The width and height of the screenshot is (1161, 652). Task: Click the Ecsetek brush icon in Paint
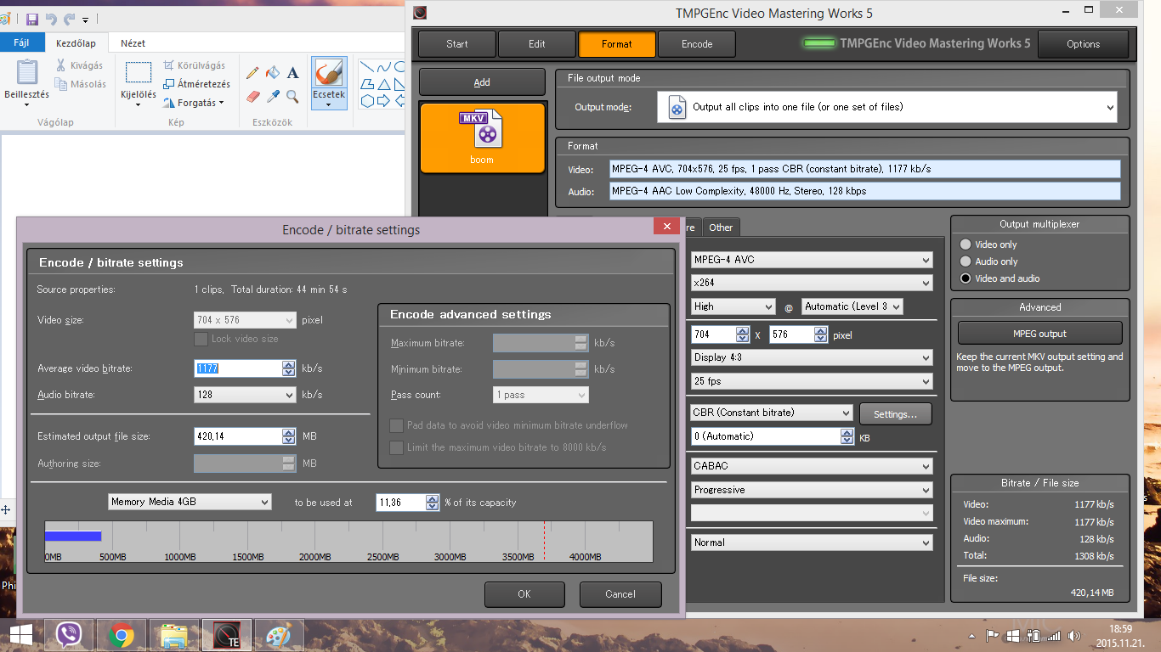tap(329, 73)
